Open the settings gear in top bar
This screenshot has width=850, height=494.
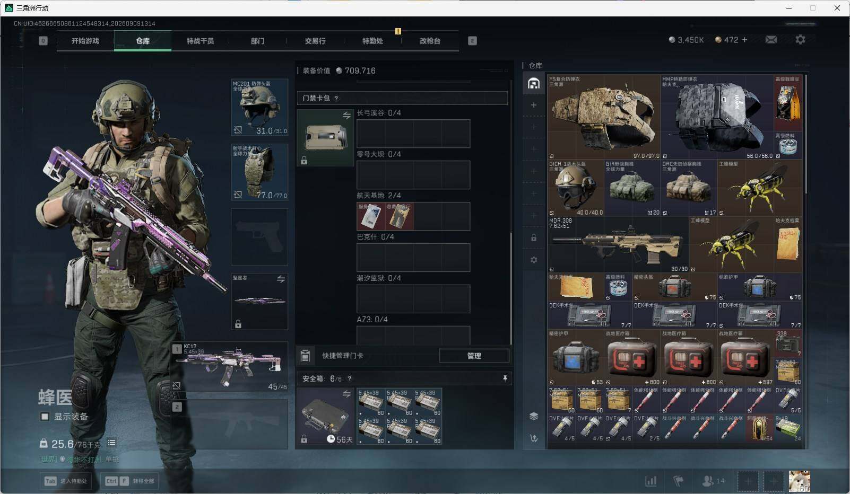tap(800, 40)
